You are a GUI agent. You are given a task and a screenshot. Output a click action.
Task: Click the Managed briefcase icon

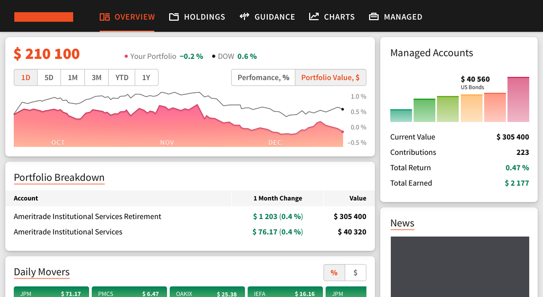tap(374, 17)
